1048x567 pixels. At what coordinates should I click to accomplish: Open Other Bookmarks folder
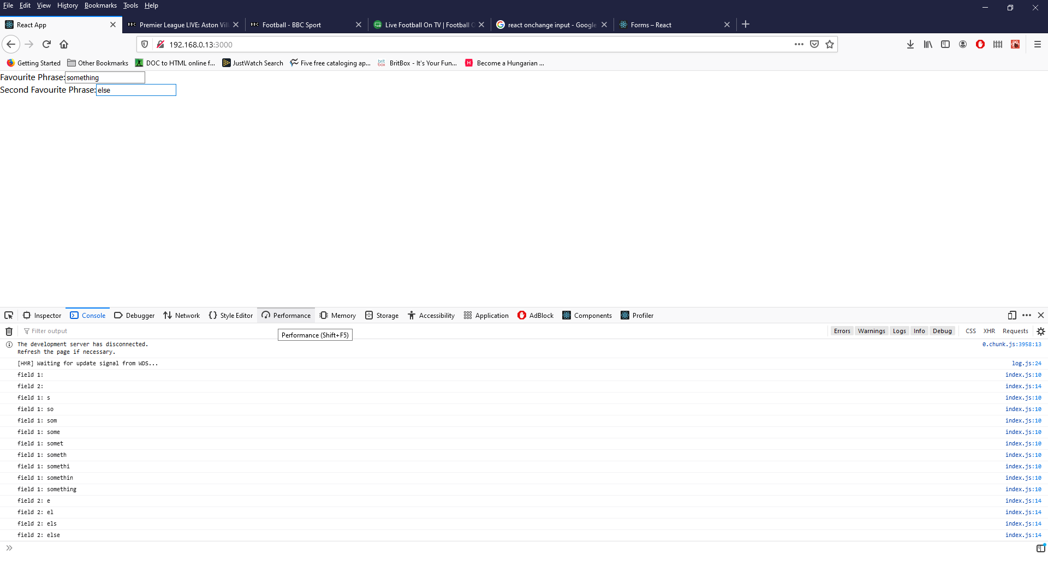(98, 63)
